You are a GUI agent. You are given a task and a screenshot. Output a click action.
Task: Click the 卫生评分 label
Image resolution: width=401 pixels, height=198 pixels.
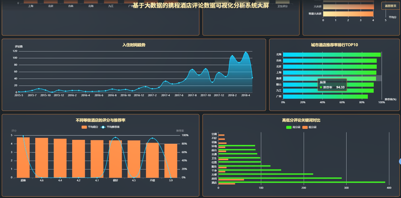pyautogui.click(x=282, y=6)
